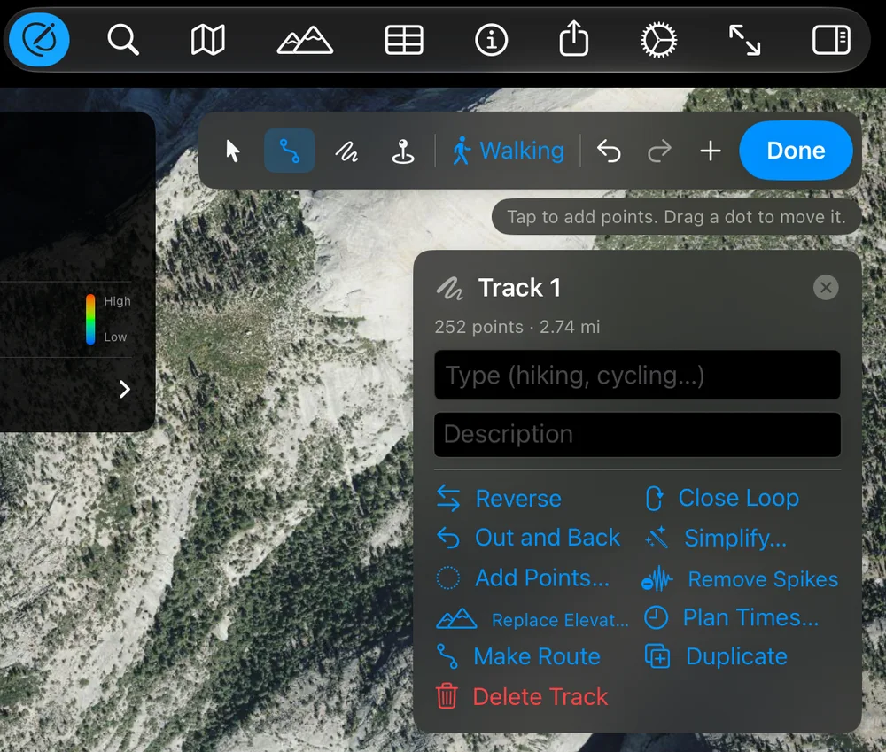This screenshot has height=752, width=886.
Task: Duplicate the track
Action: click(716, 656)
